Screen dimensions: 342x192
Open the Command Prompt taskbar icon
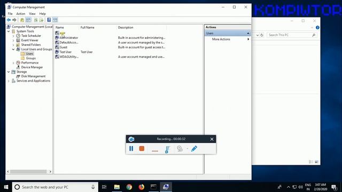pos(153,187)
